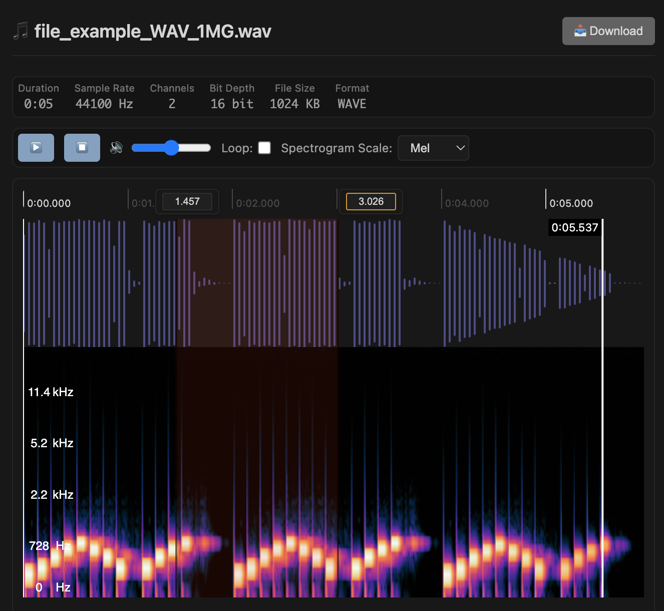Select the 1.457 region marker field

coord(187,201)
